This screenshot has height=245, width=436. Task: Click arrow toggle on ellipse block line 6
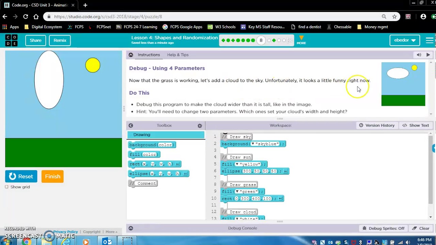(286, 171)
